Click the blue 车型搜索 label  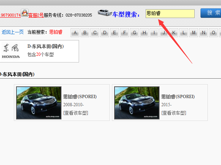(x=126, y=14)
